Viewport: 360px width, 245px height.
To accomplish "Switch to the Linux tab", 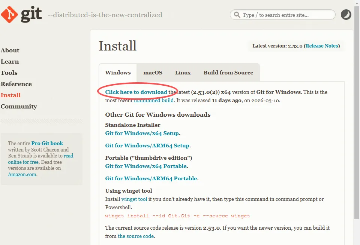I will [x=183, y=73].
